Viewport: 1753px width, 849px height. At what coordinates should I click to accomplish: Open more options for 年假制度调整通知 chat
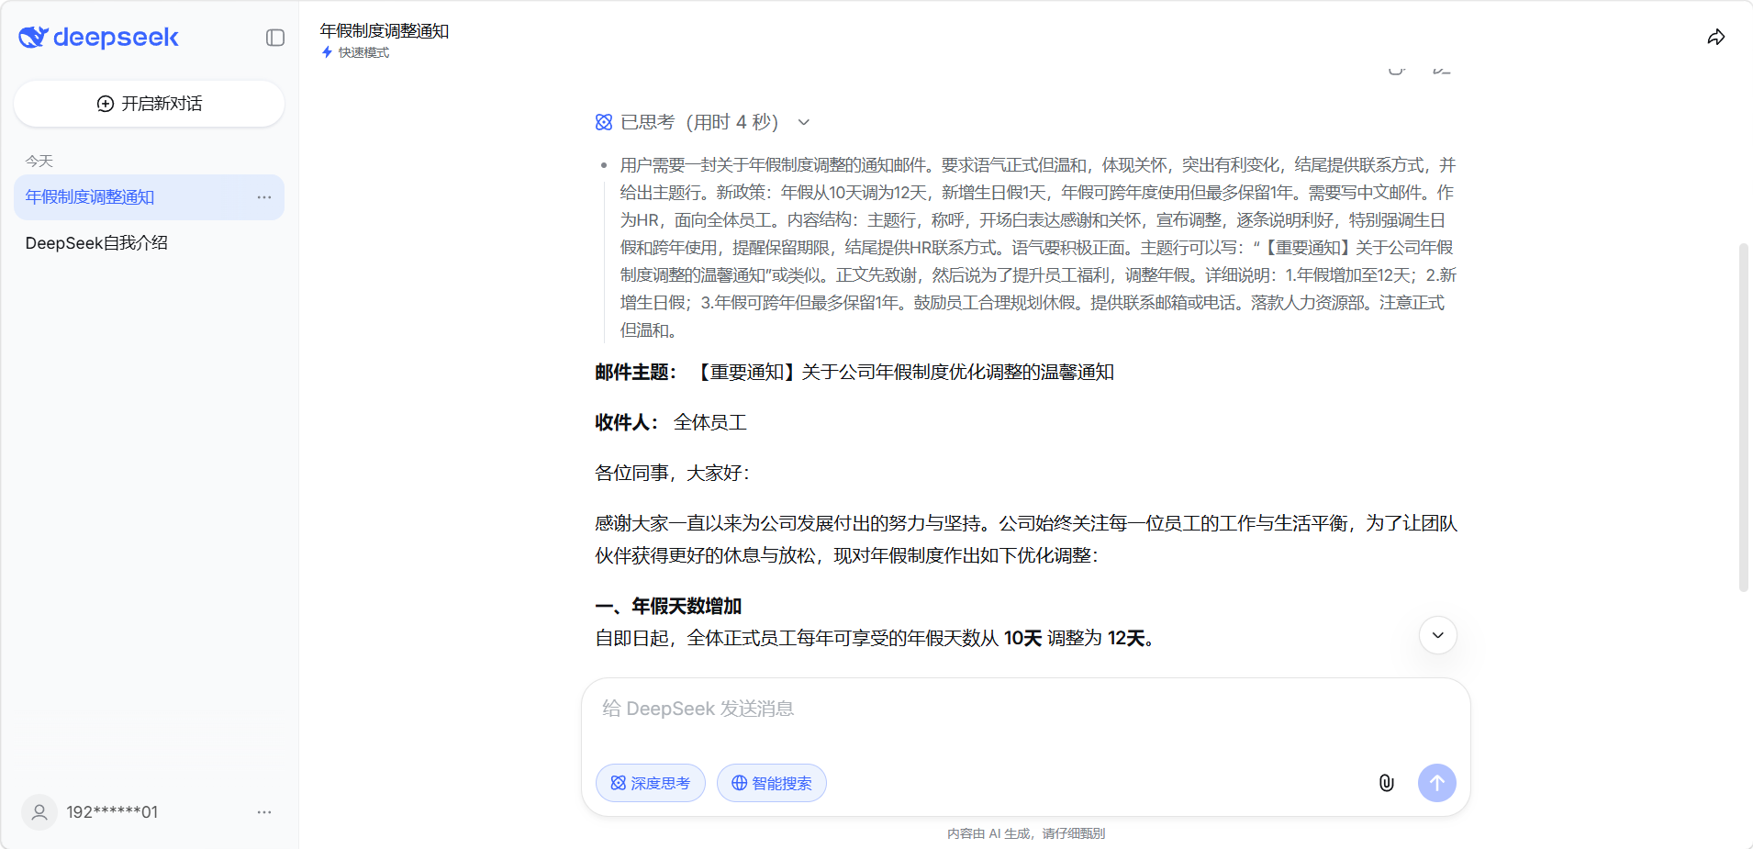pos(264,197)
